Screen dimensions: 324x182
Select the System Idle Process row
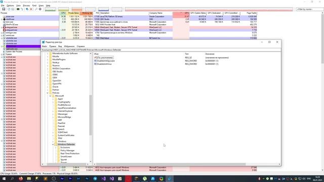click(x=14, y=52)
